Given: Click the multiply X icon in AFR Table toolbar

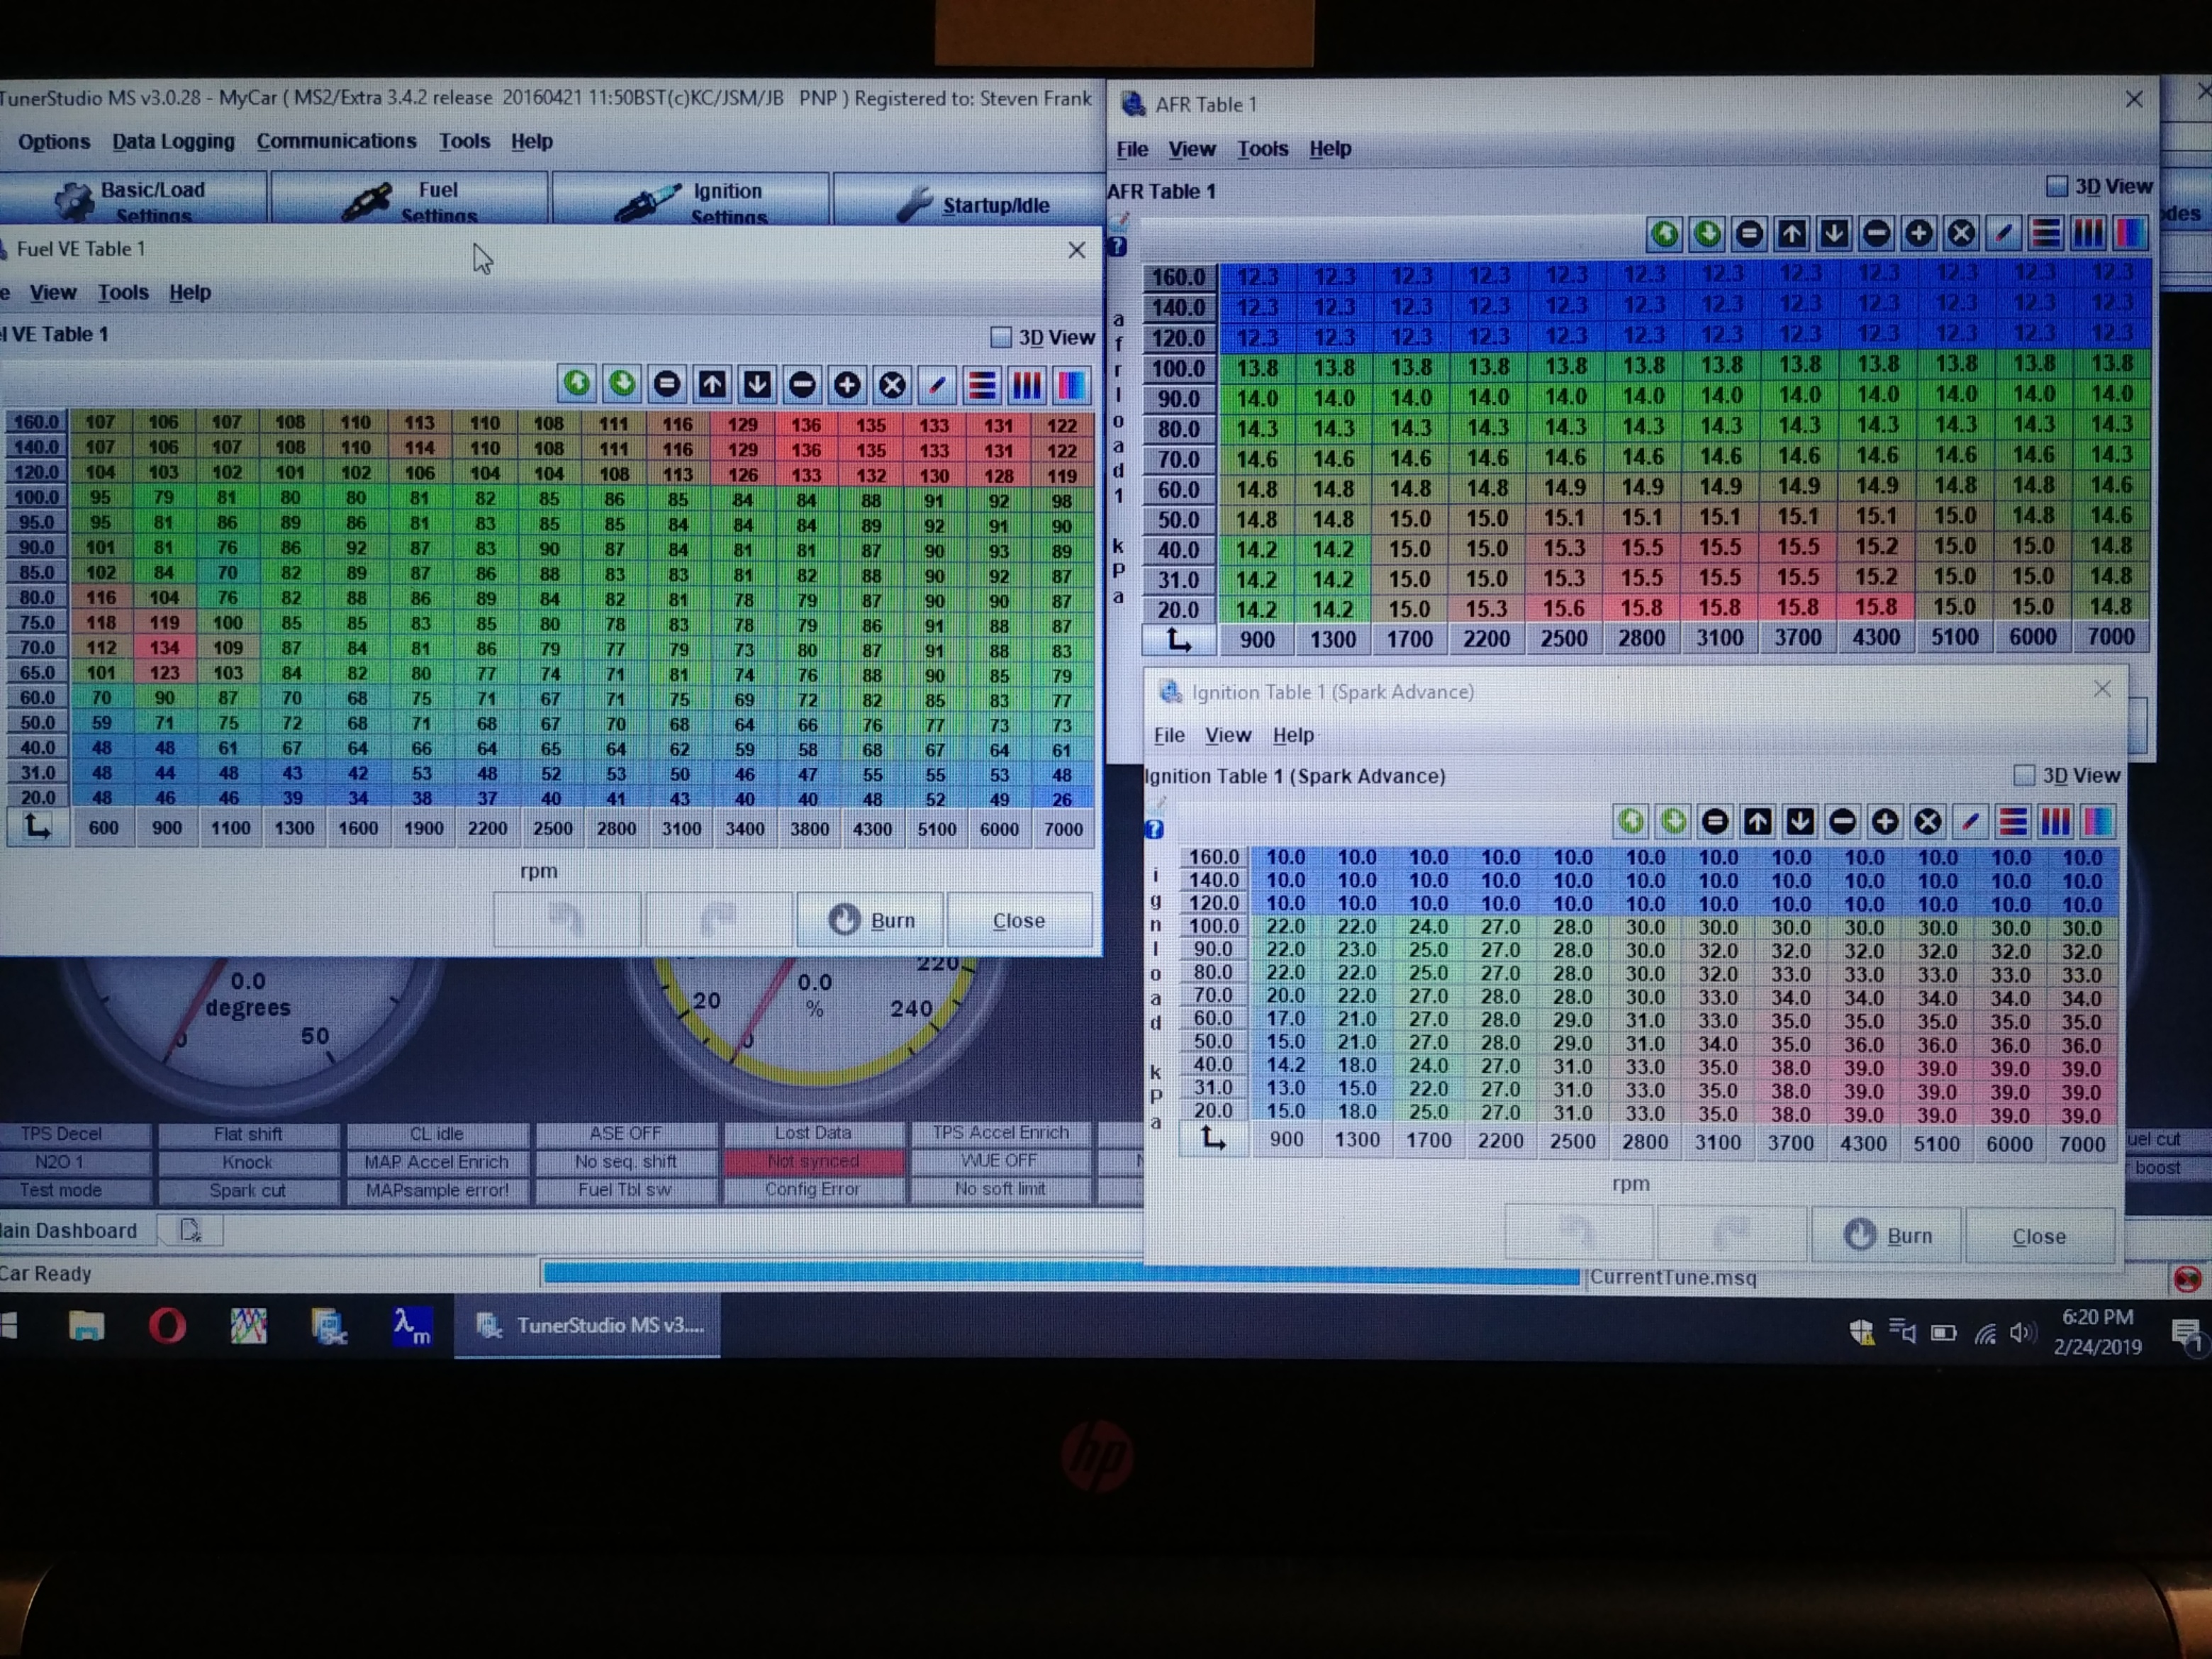Looking at the screenshot, I should point(1961,234).
